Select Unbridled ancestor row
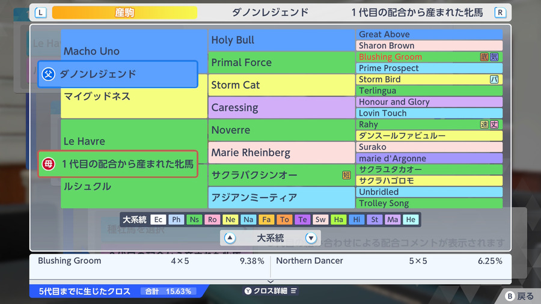 tap(429, 192)
